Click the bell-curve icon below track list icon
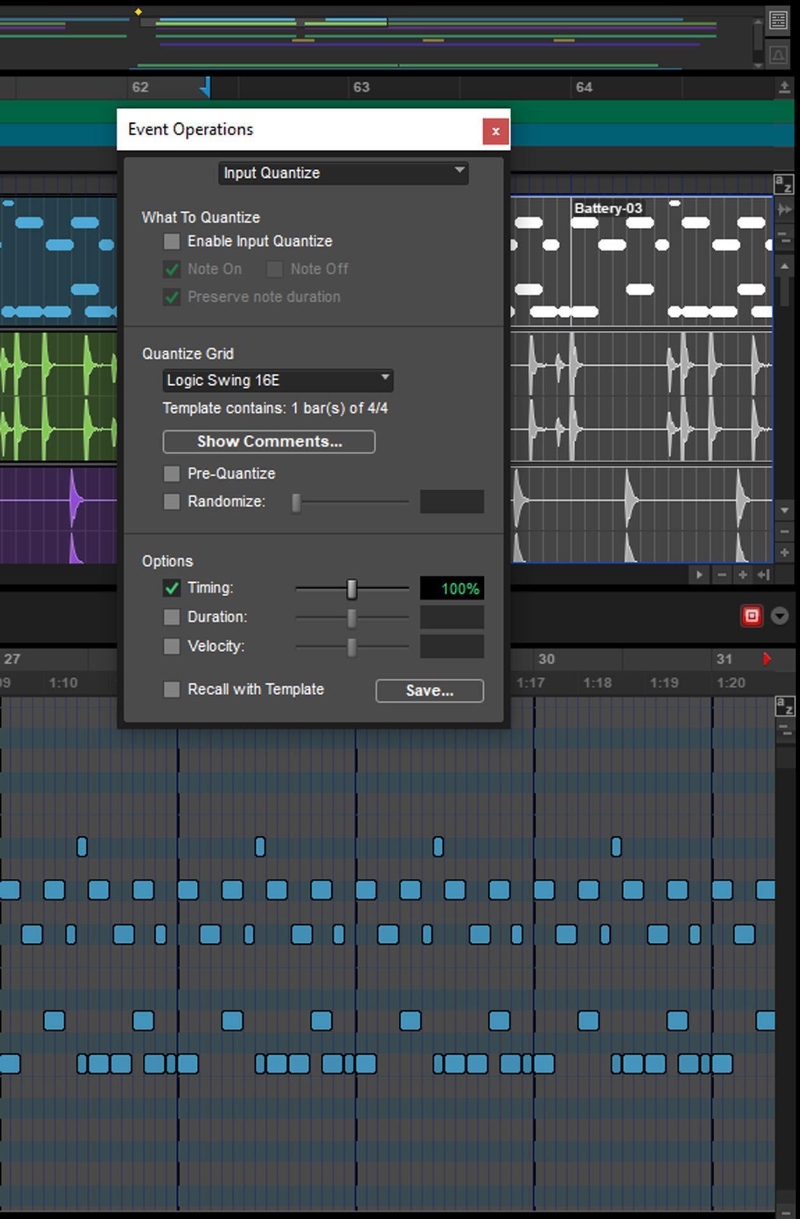 tap(778, 55)
